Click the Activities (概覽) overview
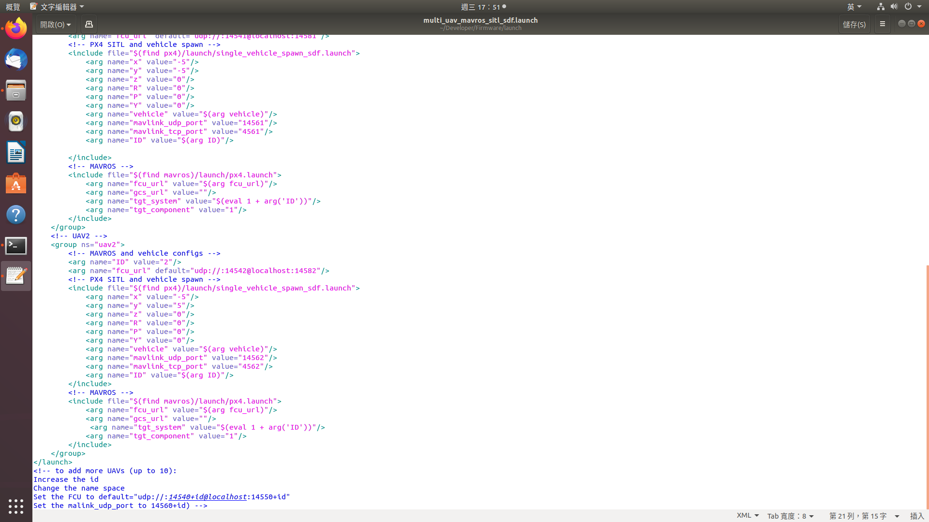The width and height of the screenshot is (929, 522). (x=13, y=7)
